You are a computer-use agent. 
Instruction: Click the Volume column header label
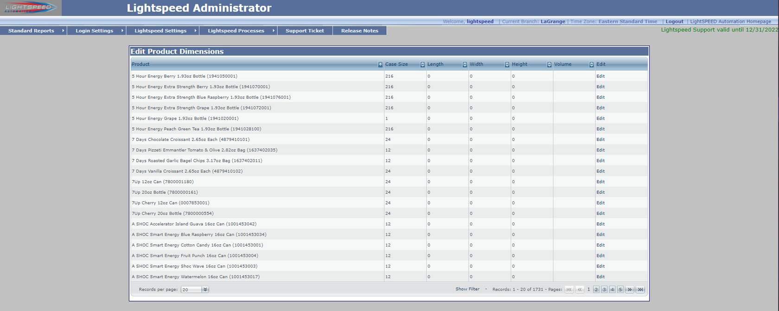coord(562,64)
